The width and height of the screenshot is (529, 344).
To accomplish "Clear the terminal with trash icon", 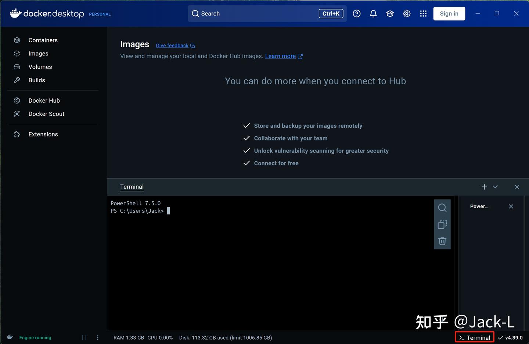I will click(x=442, y=241).
